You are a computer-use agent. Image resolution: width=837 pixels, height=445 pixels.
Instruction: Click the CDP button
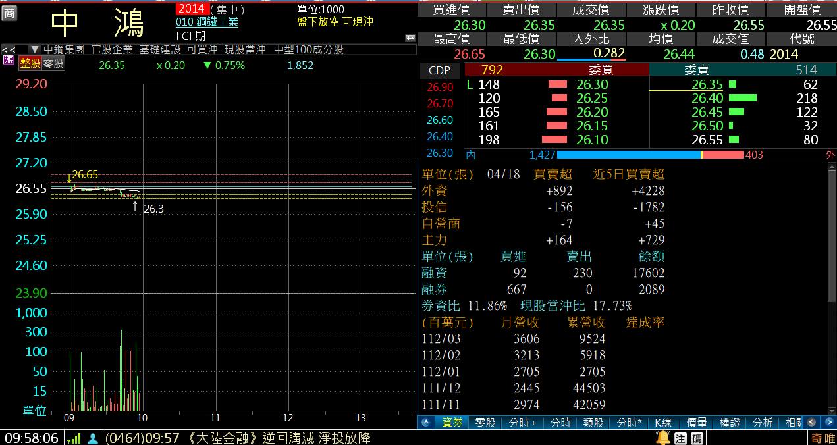439,71
